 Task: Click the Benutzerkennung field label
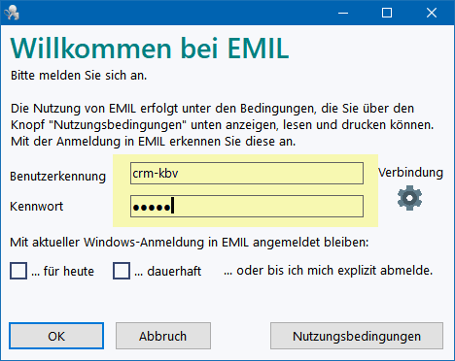point(58,177)
